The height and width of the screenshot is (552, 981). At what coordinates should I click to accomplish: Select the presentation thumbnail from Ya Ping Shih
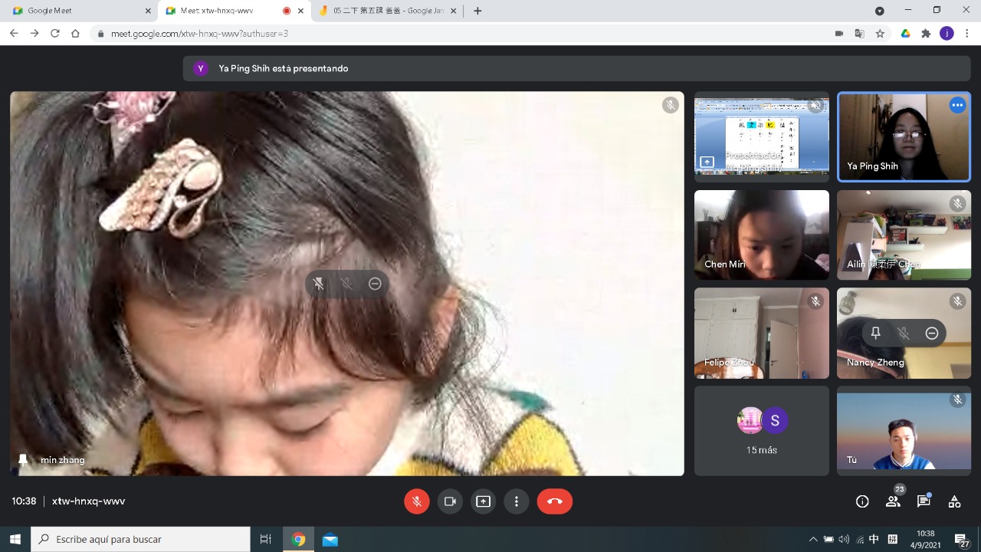761,137
